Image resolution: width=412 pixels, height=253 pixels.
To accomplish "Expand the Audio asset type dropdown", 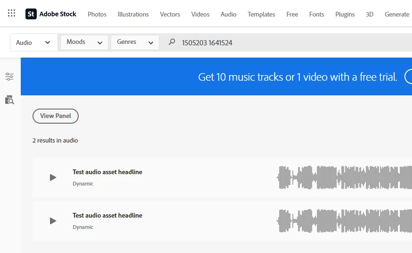I will pyautogui.click(x=33, y=42).
